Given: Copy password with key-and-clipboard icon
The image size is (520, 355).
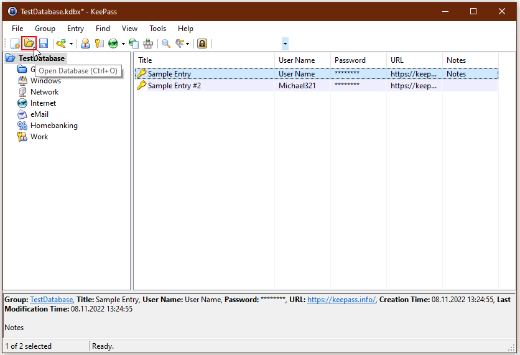Looking at the screenshot, I should click(x=100, y=44).
